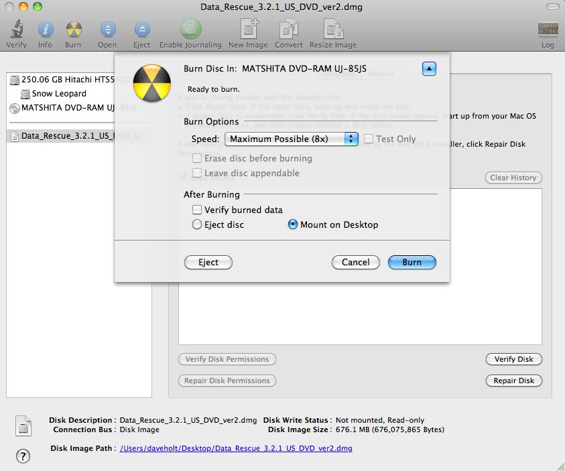Select the Eject disc radio button
Viewport: 565px width, 471px height.
197,224
